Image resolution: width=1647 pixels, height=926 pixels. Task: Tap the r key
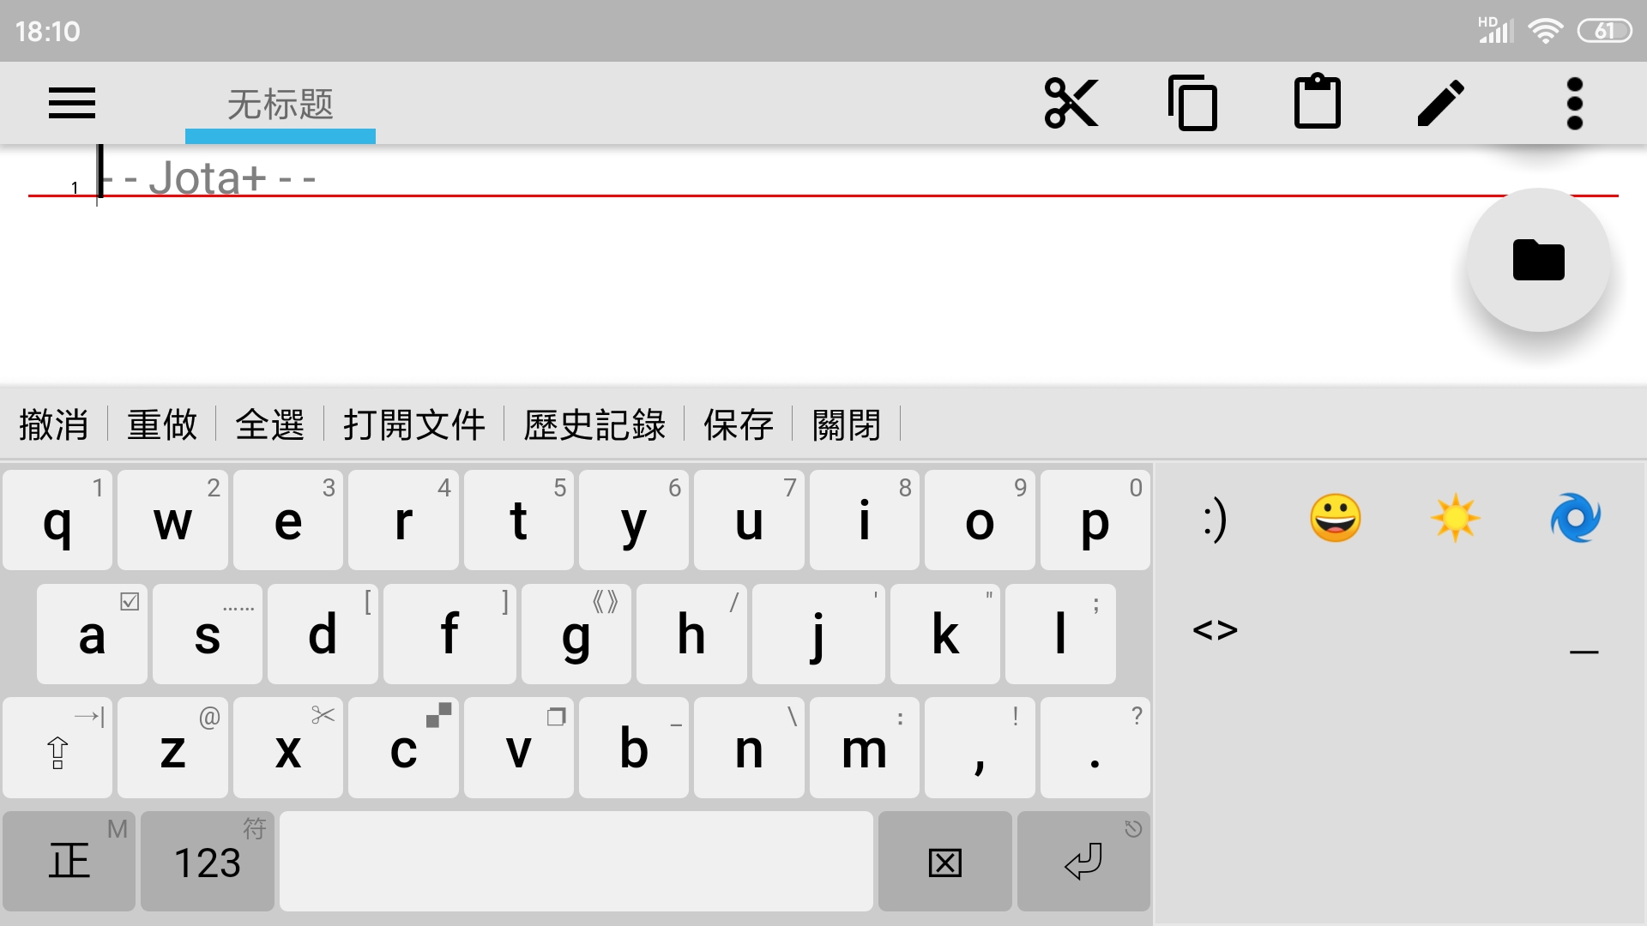click(403, 520)
